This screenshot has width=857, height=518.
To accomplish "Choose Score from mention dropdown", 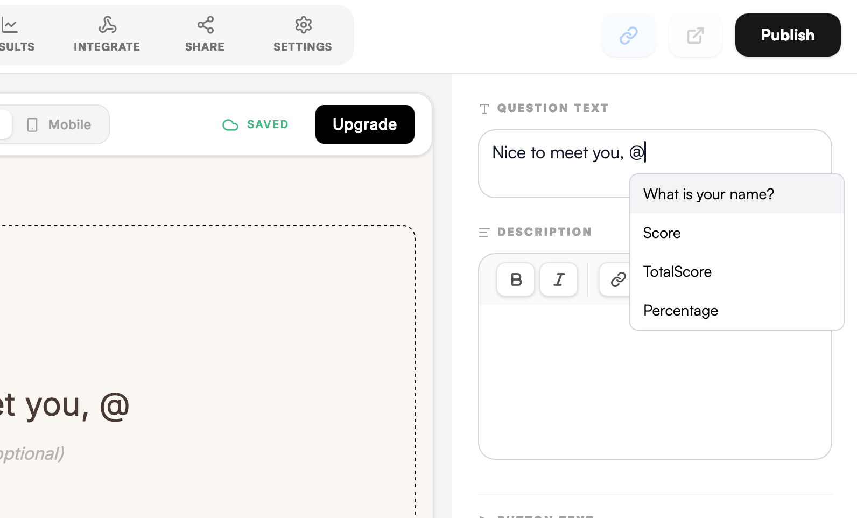I will coord(662,233).
